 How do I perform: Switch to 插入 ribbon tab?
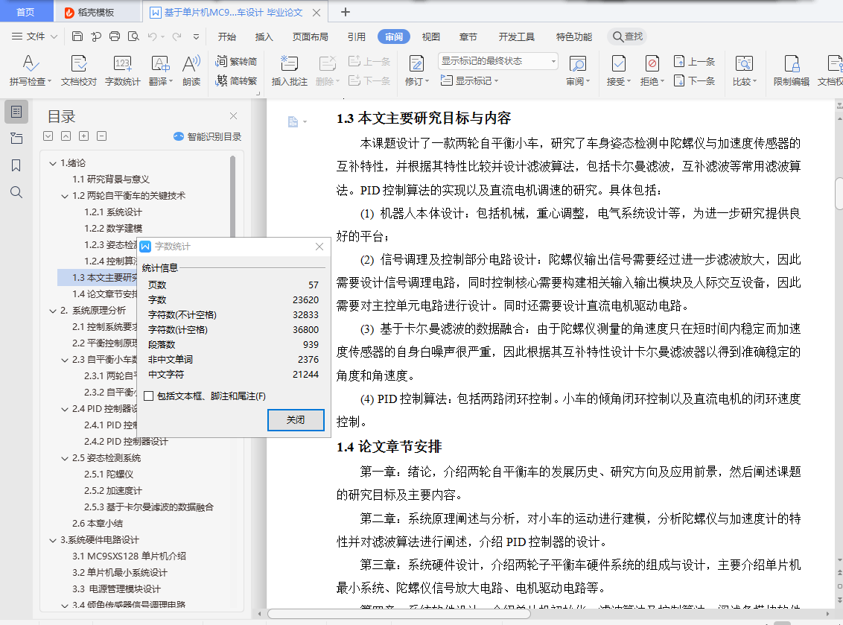[x=264, y=37]
